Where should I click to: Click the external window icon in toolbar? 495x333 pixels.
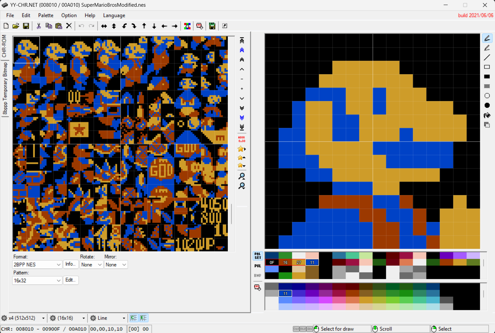[x=225, y=26]
